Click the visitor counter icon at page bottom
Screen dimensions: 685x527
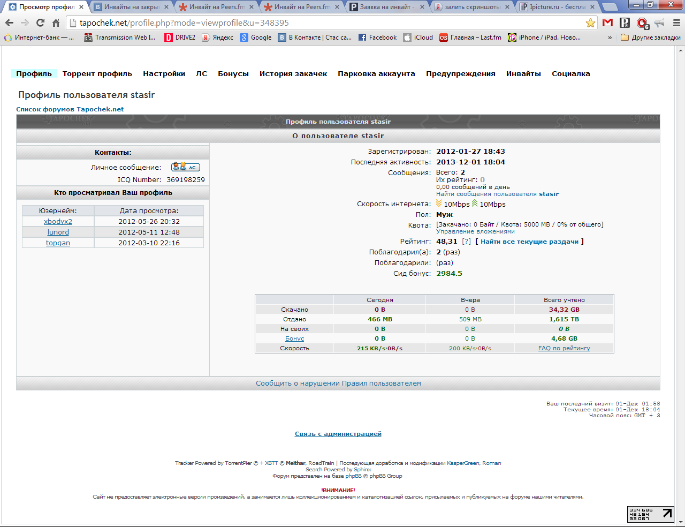pyautogui.click(x=651, y=514)
